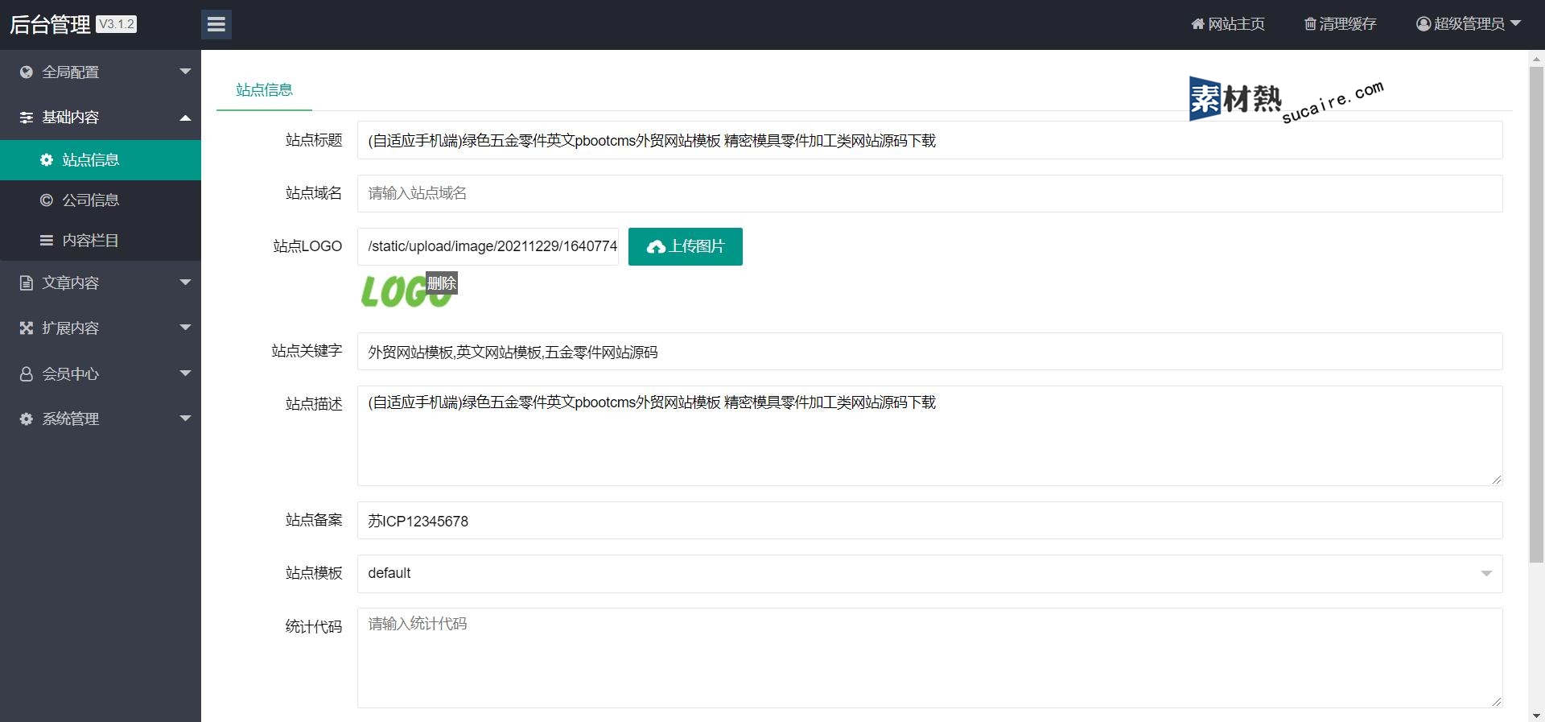The image size is (1545, 722).
Task: Click the 站点描述 textarea resize handle
Action: click(1496, 479)
